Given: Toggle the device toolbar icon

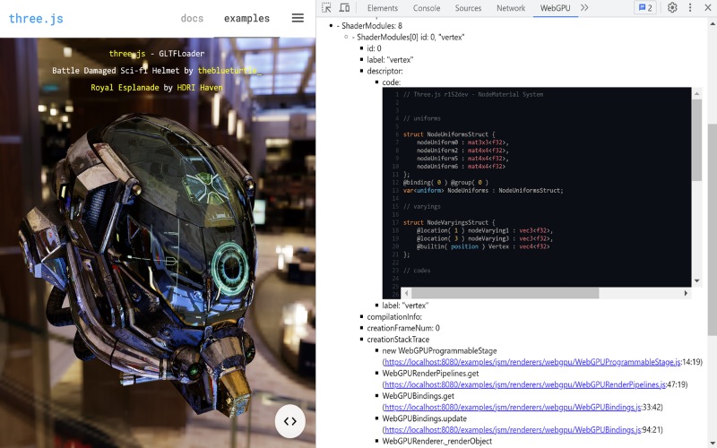Looking at the screenshot, I should (x=344, y=8).
